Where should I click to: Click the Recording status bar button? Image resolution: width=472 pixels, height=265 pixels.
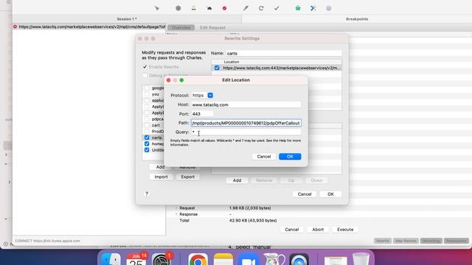[431, 241]
